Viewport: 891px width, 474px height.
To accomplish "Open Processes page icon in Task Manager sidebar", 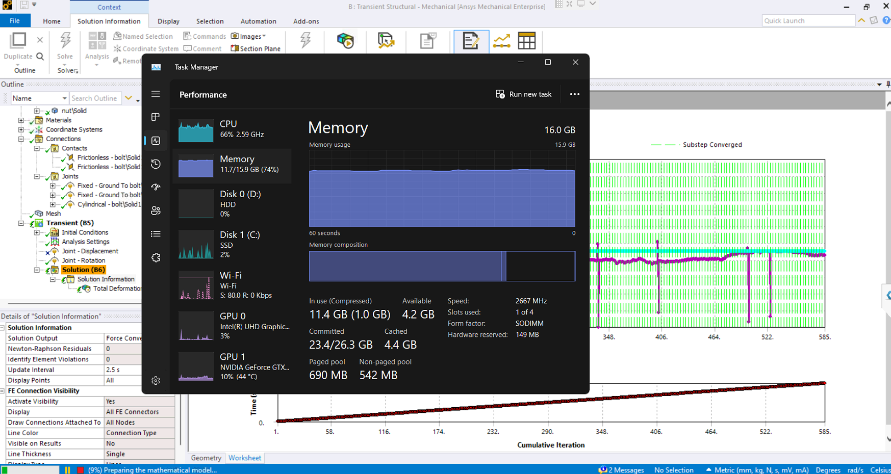I will [156, 117].
